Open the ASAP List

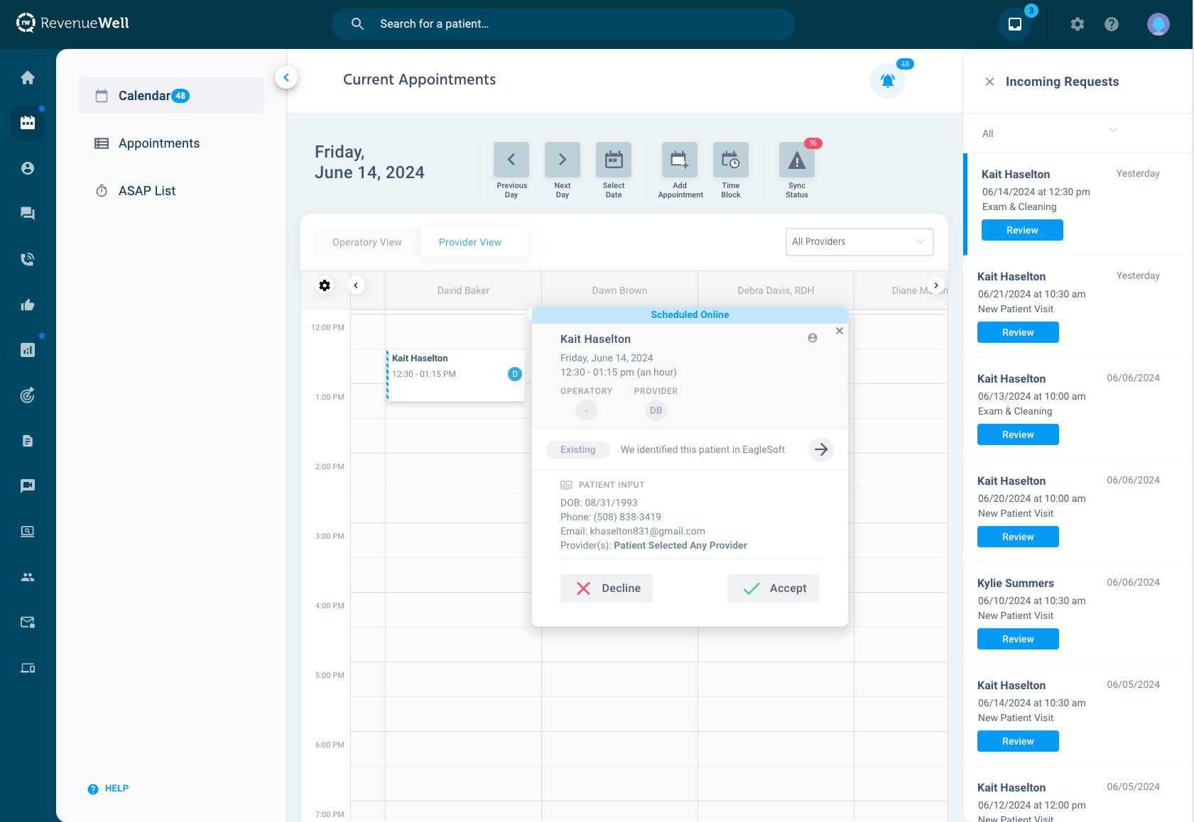147,190
